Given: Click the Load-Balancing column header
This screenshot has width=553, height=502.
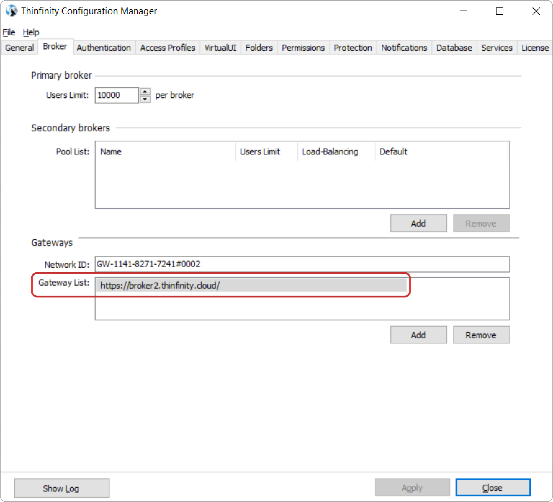Looking at the screenshot, I should pos(336,152).
